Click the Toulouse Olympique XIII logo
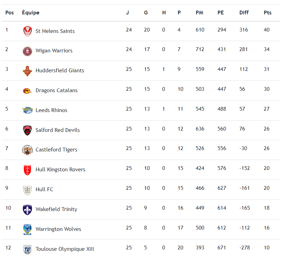This screenshot has width=286, height=259. pos(27,249)
